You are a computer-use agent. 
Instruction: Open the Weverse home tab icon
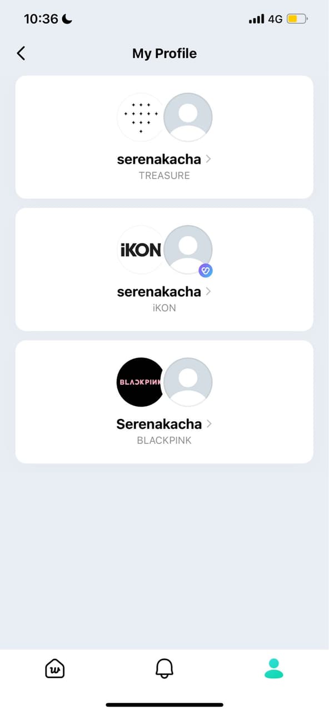coord(54,668)
